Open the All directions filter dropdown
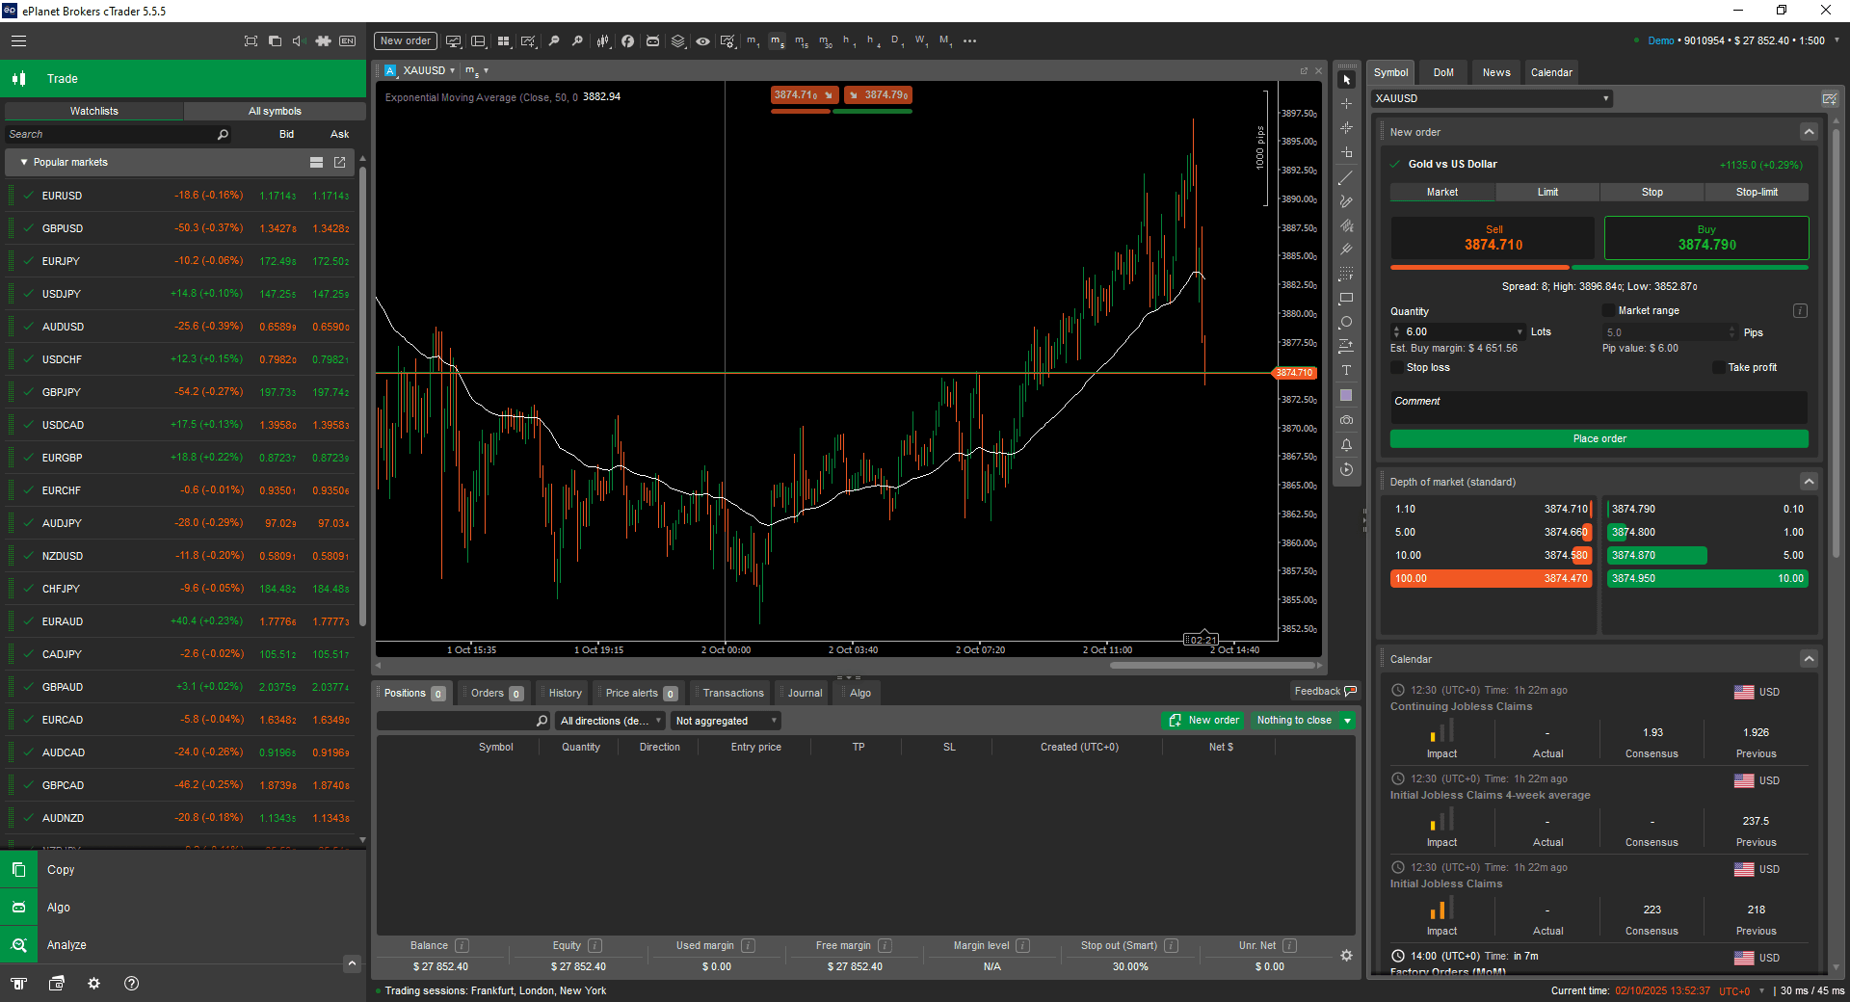The image size is (1850, 1002). (611, 721)
